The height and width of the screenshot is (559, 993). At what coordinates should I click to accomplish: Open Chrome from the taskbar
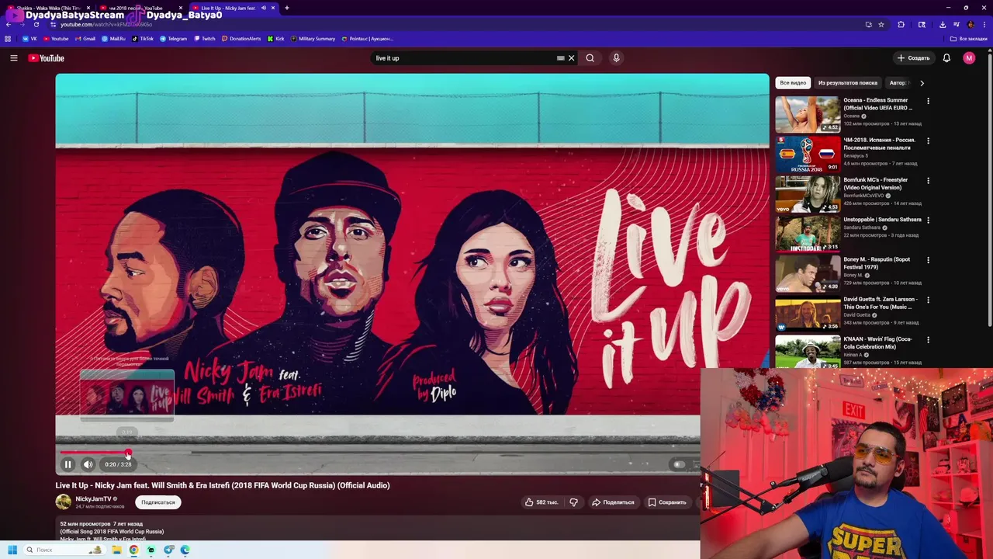(x=133, y=550)
